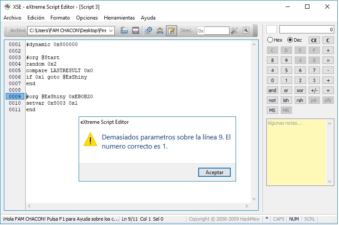Click the debug script icon in toolbar
The image size is (339, 225).
pos(160,30)
